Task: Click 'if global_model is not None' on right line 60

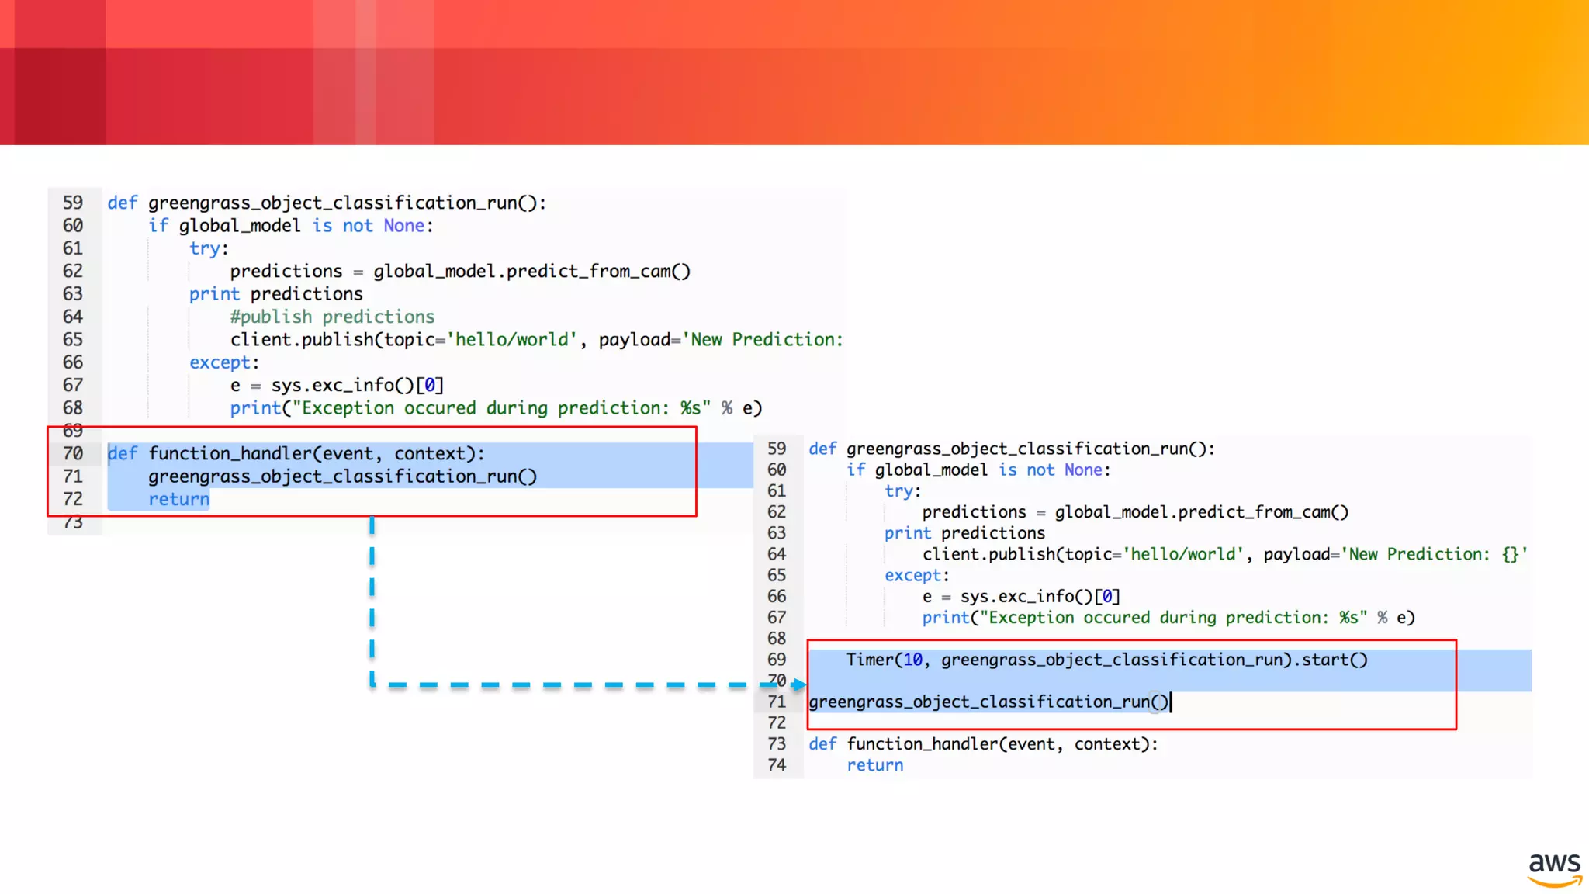Action: coord(978,470)
